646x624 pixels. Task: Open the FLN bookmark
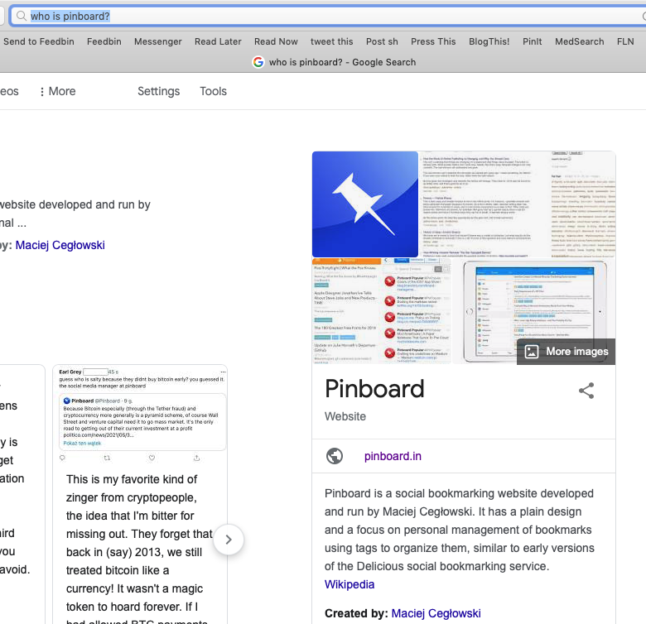tap(625, 41)
